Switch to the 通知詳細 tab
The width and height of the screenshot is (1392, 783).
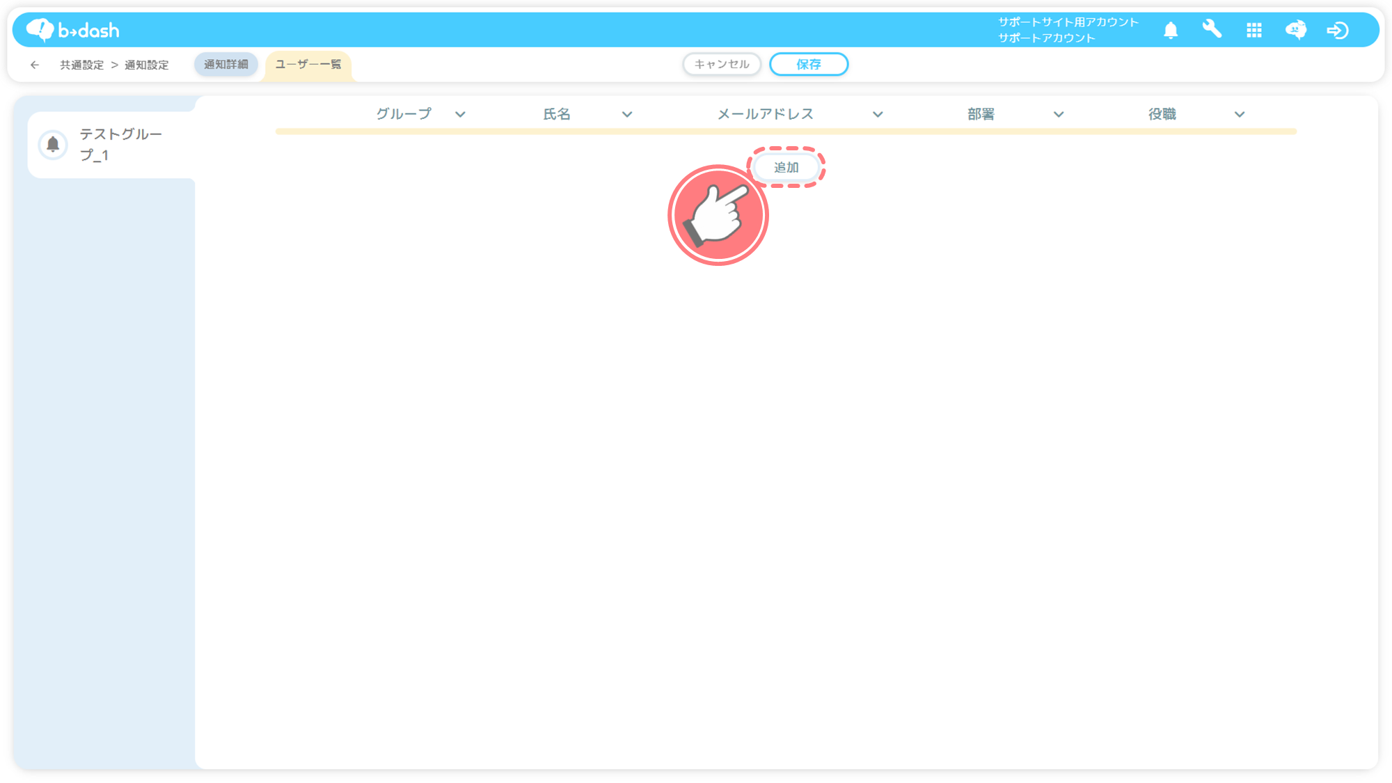point(226,64)
